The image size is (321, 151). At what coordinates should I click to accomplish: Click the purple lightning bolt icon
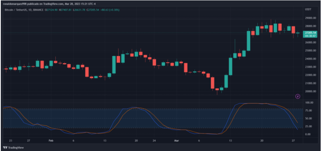[298, 96]
